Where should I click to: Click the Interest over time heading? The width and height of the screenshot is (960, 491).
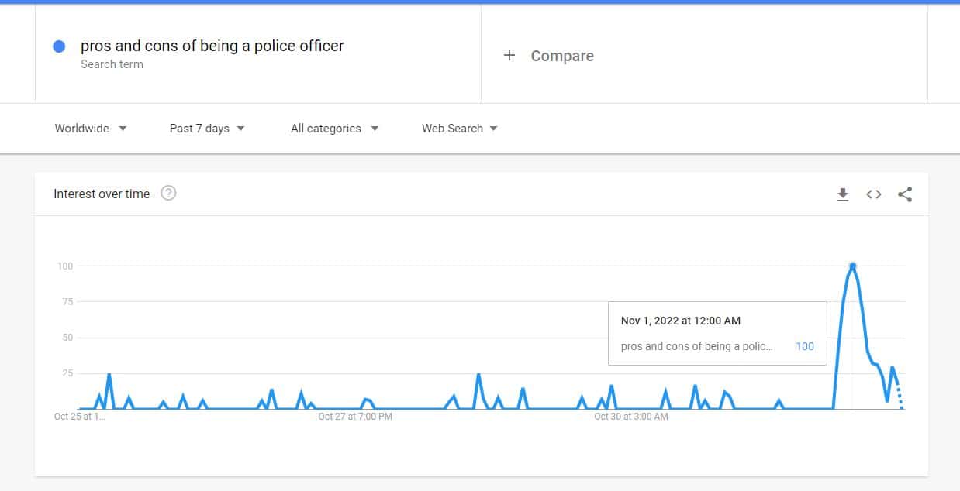click(102, 194)
